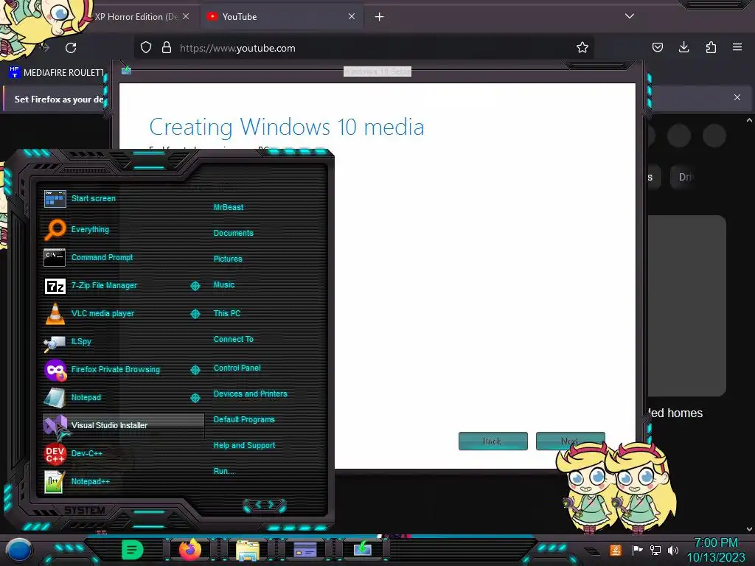Open MrBeast user folder
Viewport: 755px width, 566px height.
point(229,207)
